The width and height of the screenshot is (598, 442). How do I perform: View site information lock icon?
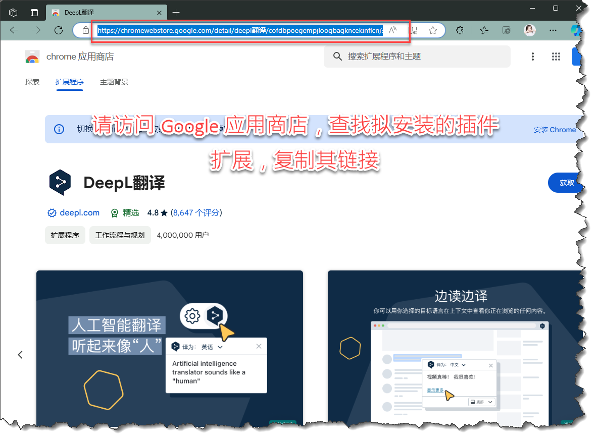(86, 30)
